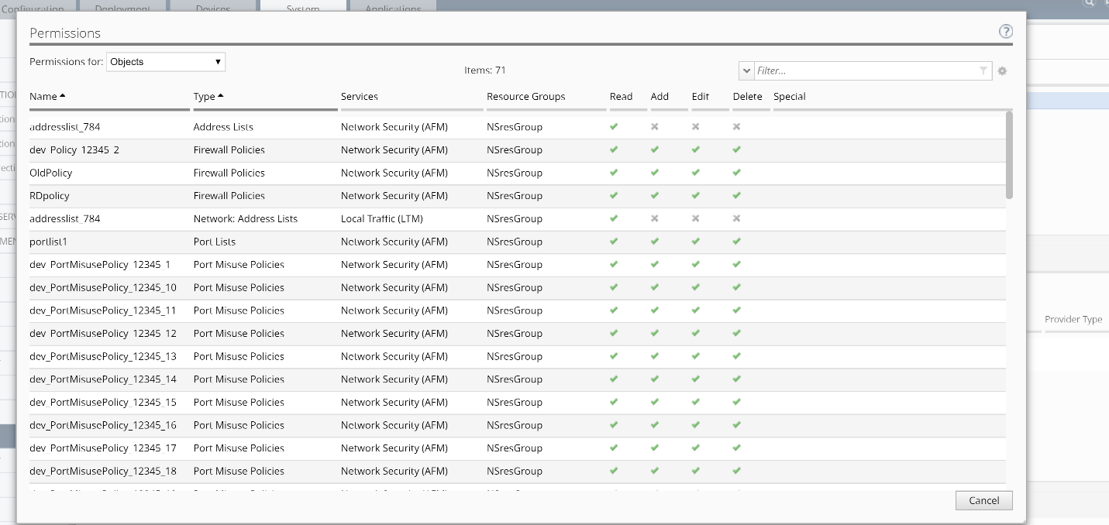Image resolution: width=1109 pixels, height=525 pixels.
Task: Click Delete checkmark for OldPolicy row
Action: point(736,173)
